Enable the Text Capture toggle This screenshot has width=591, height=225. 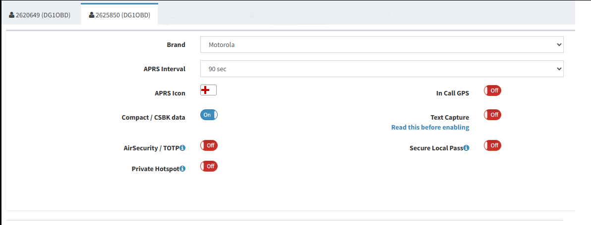[x=492, y=115]
